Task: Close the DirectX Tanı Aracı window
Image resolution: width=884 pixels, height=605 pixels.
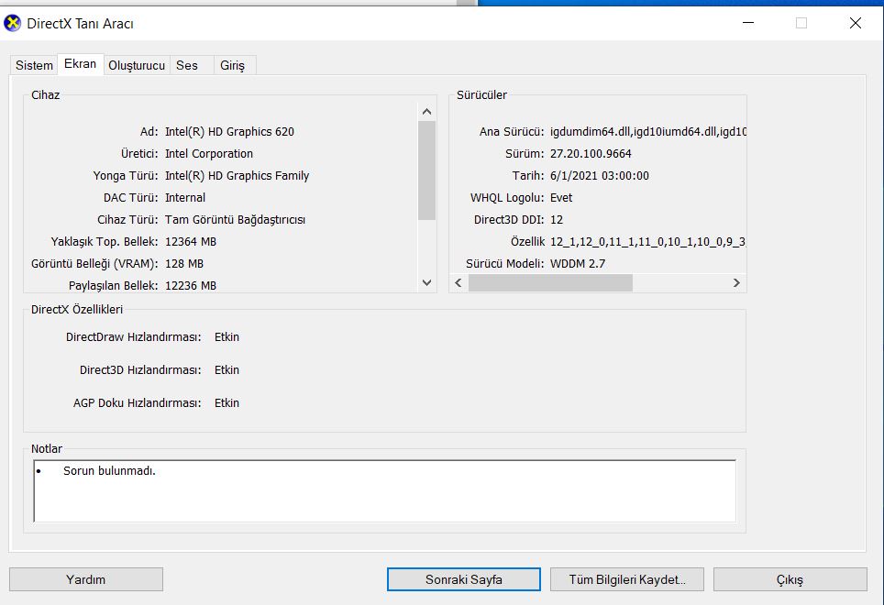Action: tap(856, 23)
